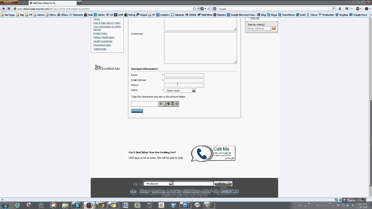The height and width of the screenshot is (209, 372).
Task: Open the Google Talk icon in taskbar
Action: pos(197,205)
